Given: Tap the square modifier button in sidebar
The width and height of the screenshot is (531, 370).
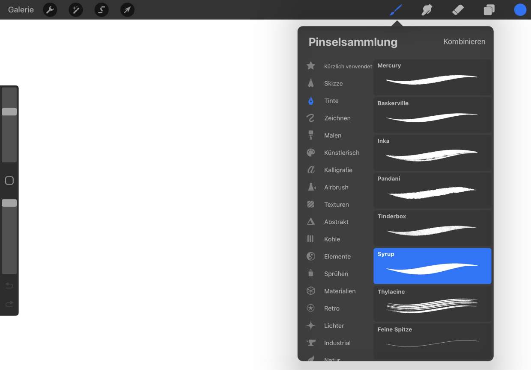Looking at the screenshot, I should tap(9, 181).
